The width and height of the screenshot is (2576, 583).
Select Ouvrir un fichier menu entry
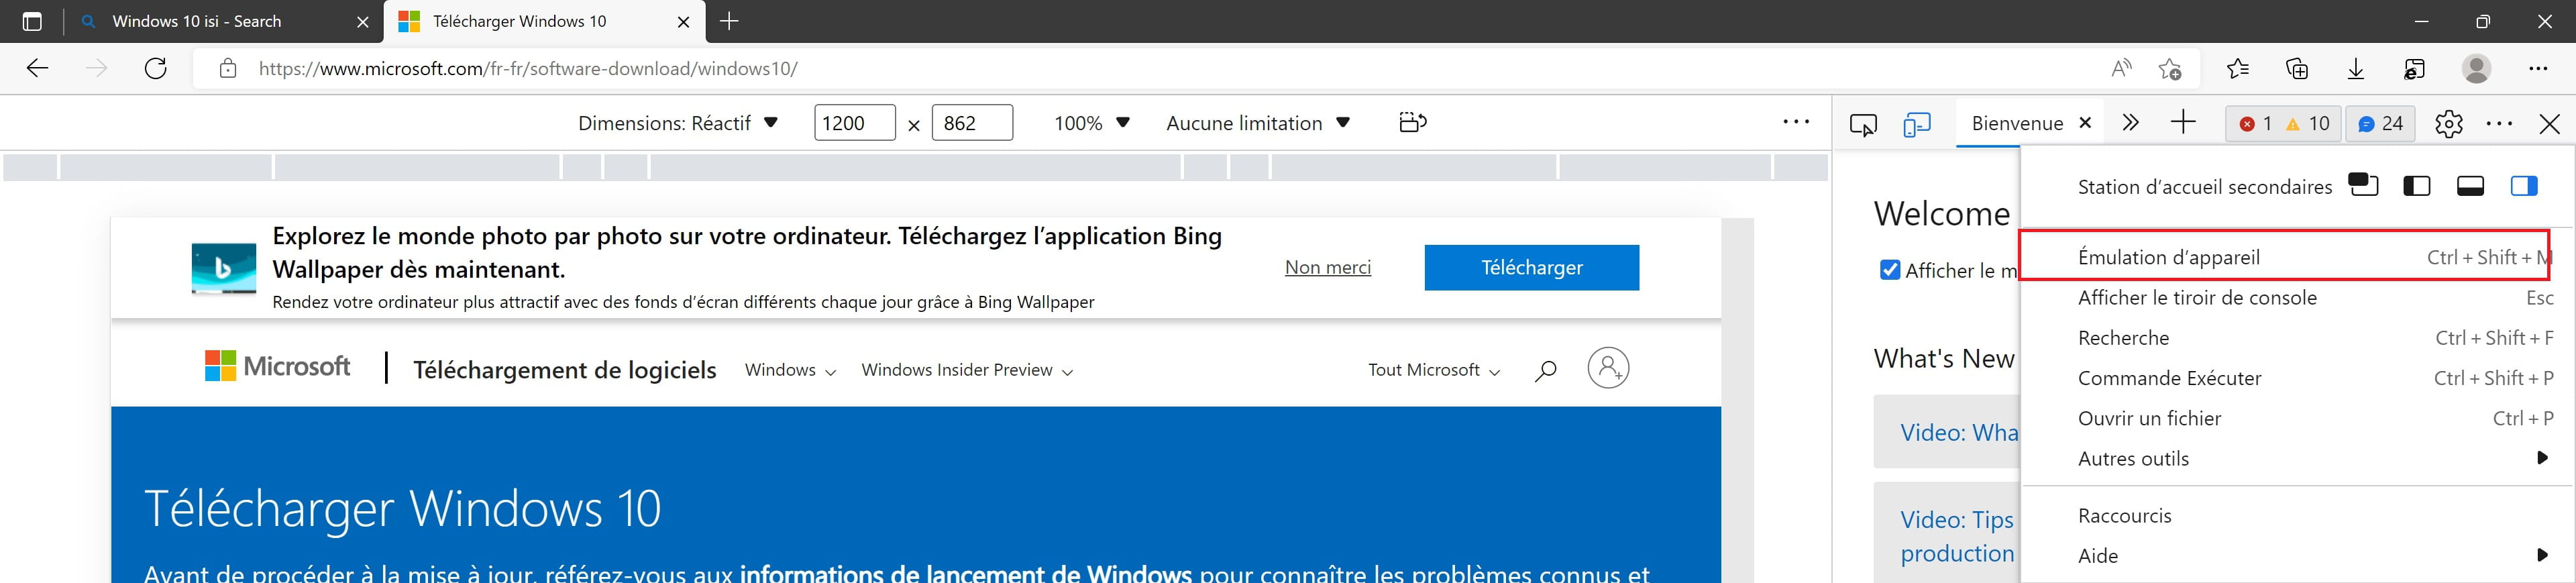(2298, 418)
